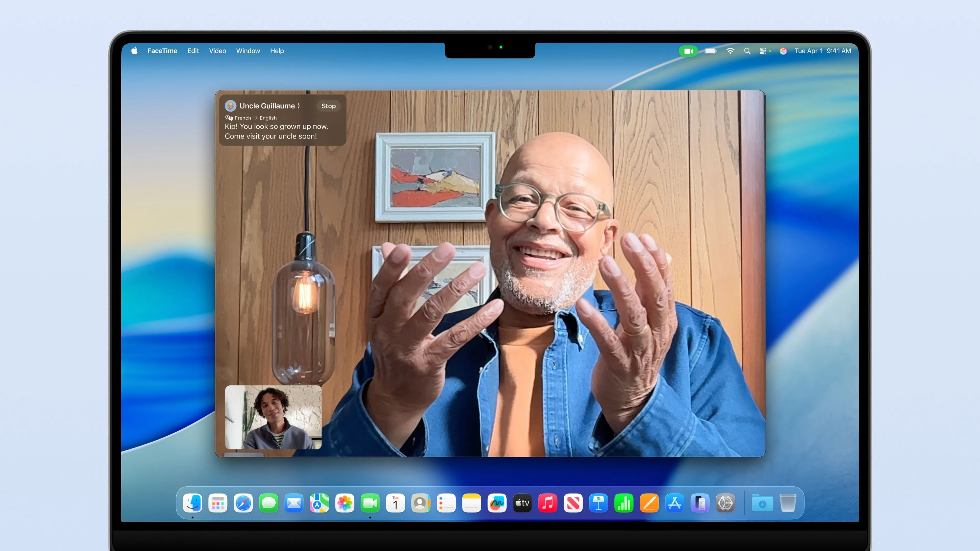Image resolution: width=980 pixels, height=551 pixels.
Task: Open Numbers from the Dock
Action: click(x=624, y=504)
